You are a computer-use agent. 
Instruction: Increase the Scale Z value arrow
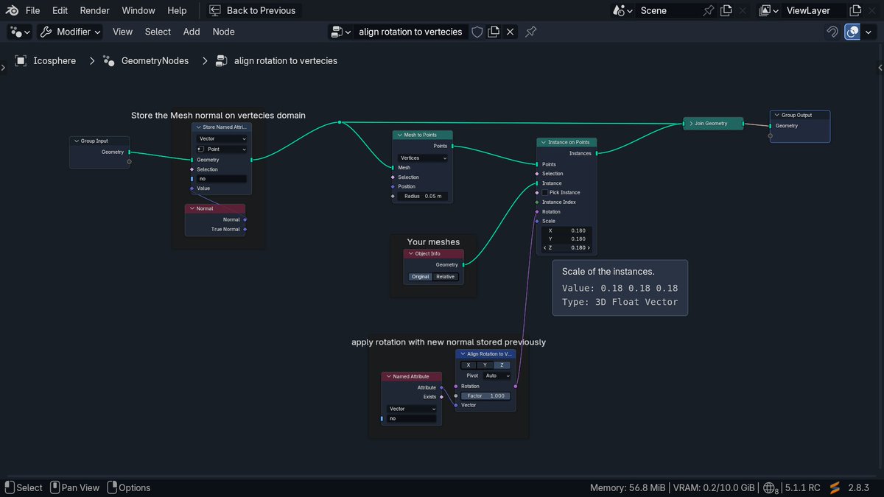[588, 247]
